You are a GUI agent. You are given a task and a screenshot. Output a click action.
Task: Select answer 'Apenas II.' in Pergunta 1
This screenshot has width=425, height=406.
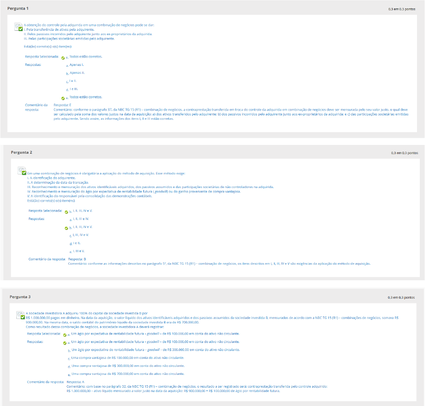(x=77, y=73)
